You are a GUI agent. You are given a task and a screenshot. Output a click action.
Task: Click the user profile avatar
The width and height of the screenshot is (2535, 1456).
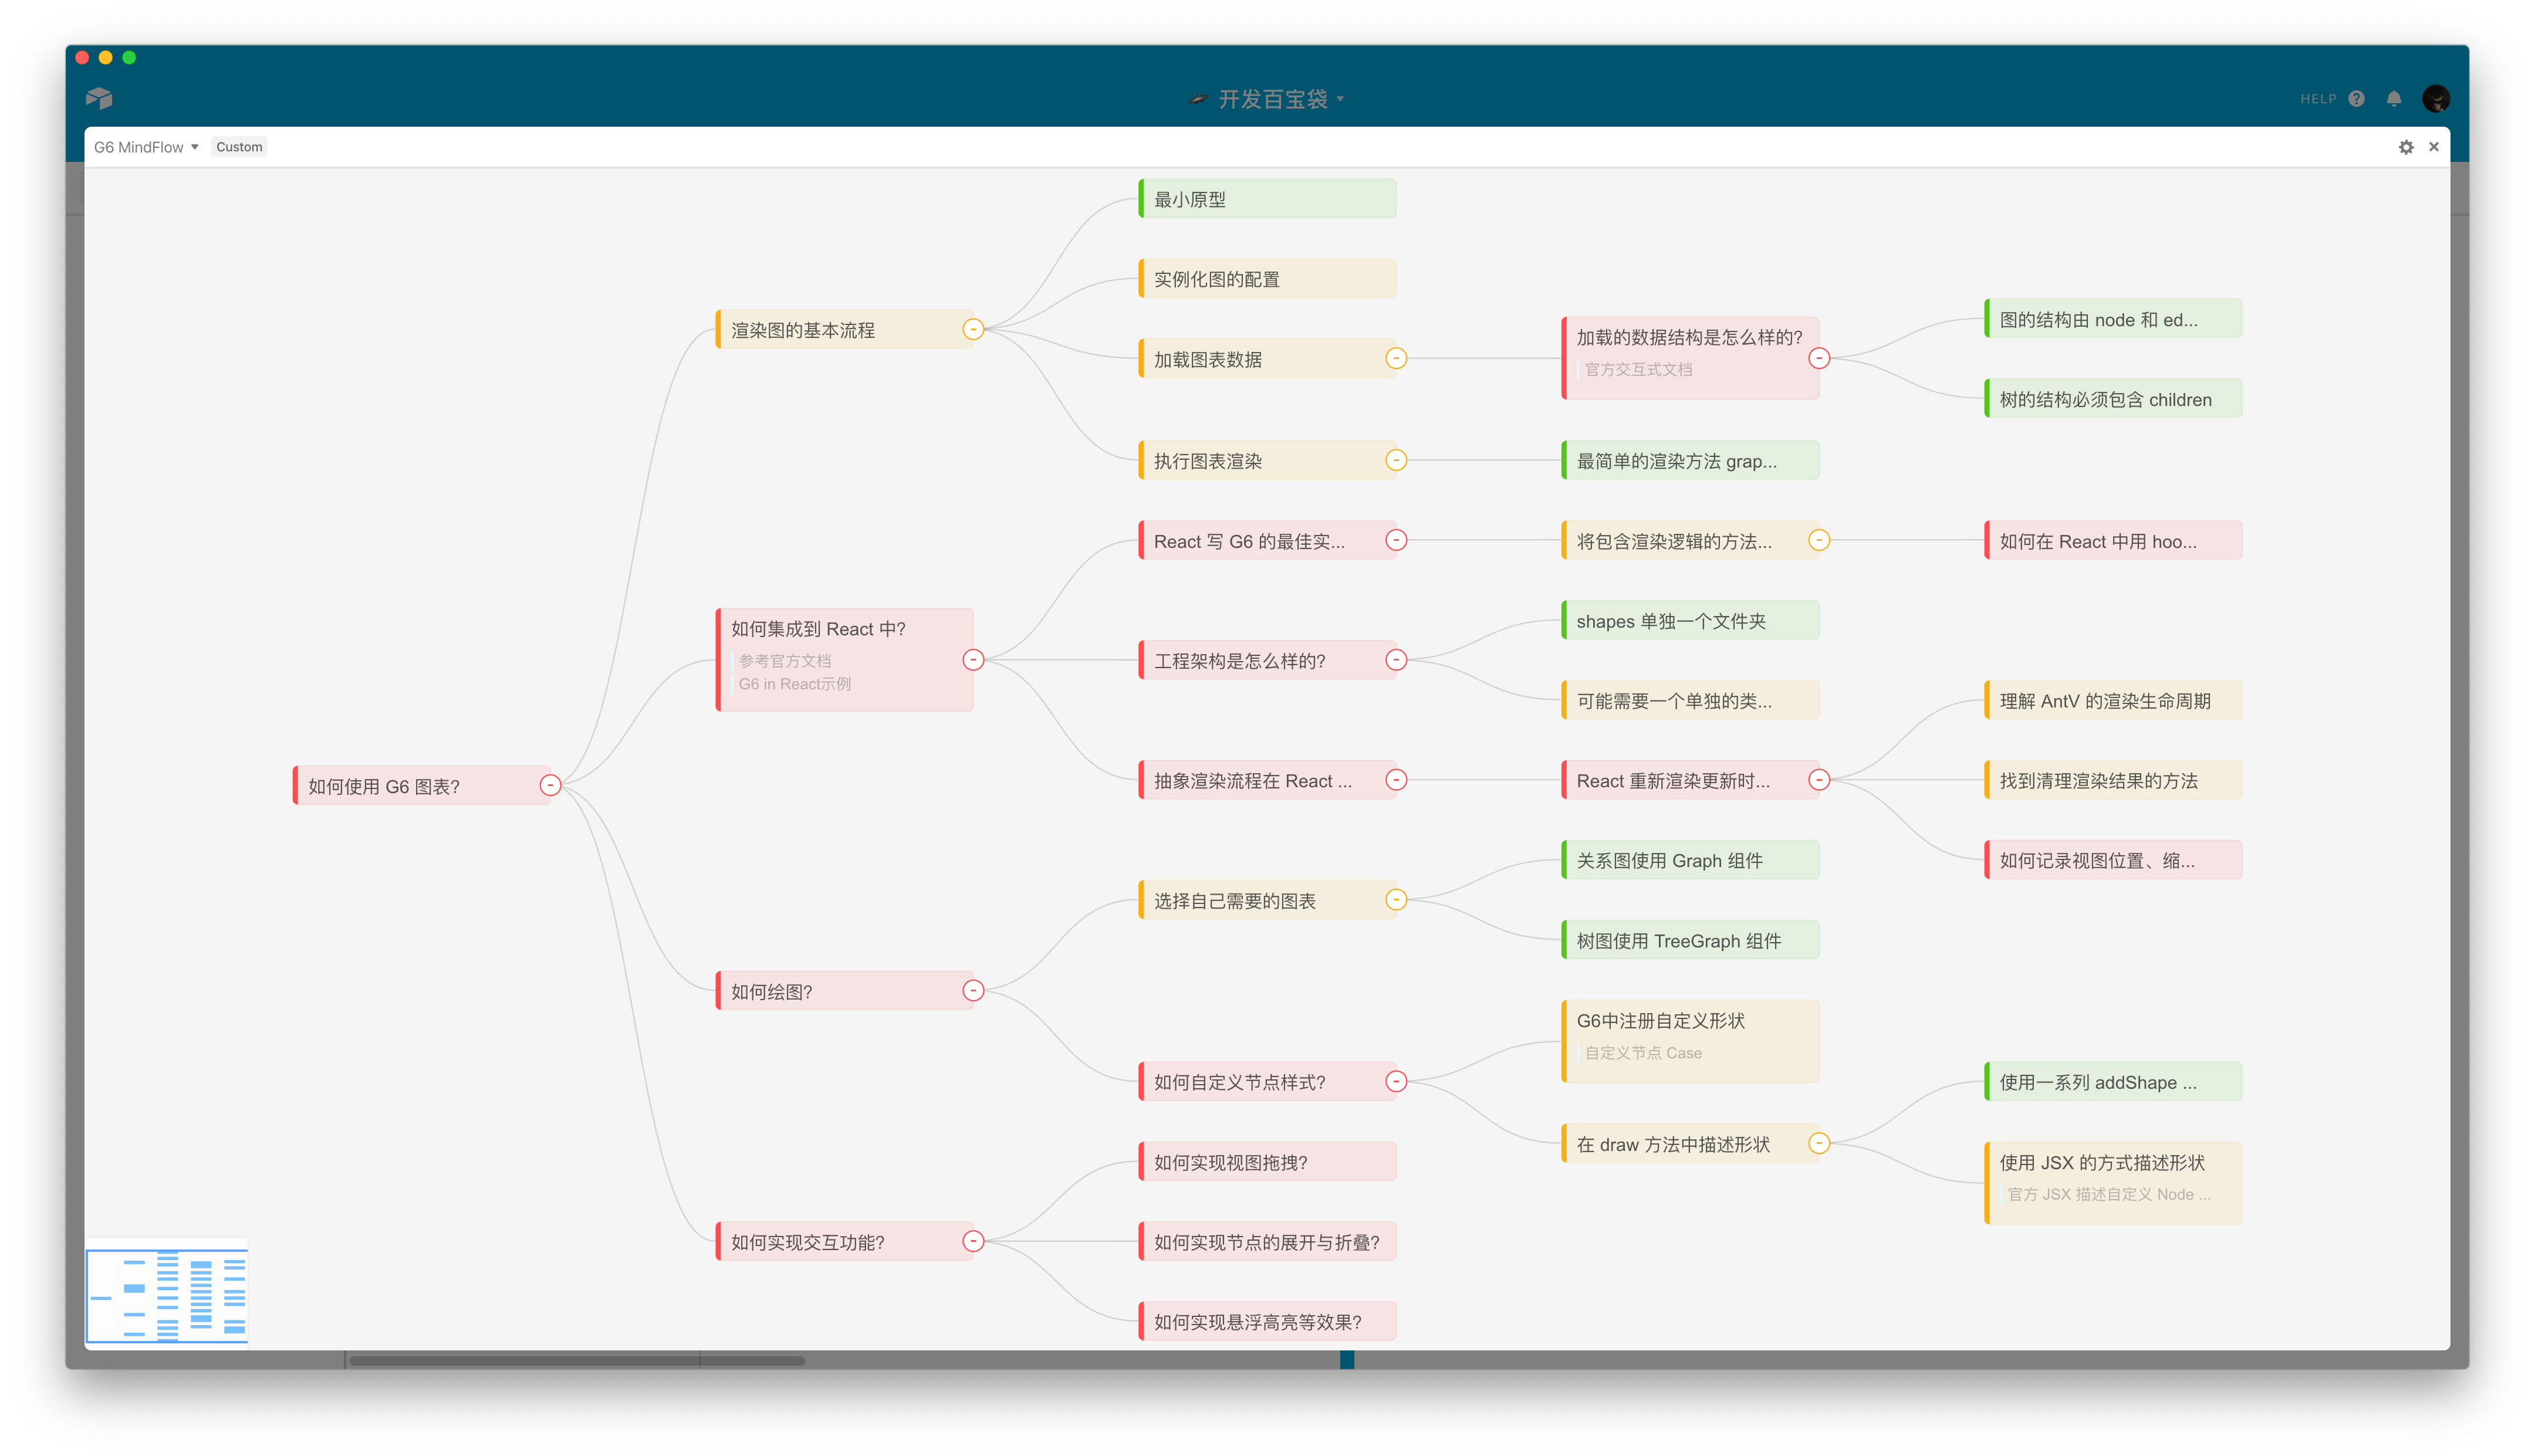(x=2436, y=98)
